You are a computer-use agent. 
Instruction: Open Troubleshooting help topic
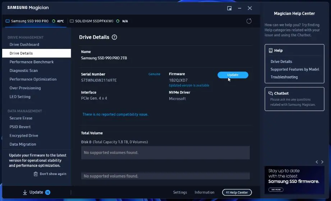point(284,77)
